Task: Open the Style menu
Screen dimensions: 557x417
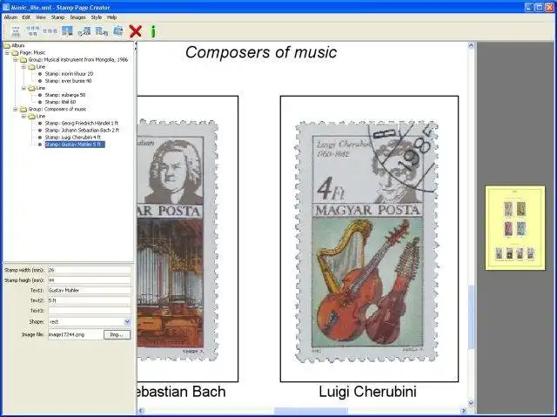Action: coord(97,17)
